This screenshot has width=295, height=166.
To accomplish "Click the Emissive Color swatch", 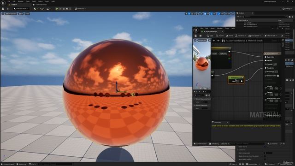I will 278,76.
